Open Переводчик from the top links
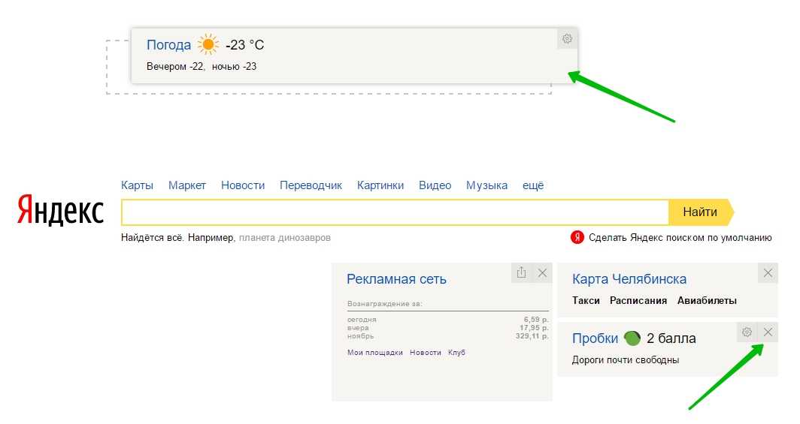The width and height of the screenshot is (800, 424). click(311, 185)
